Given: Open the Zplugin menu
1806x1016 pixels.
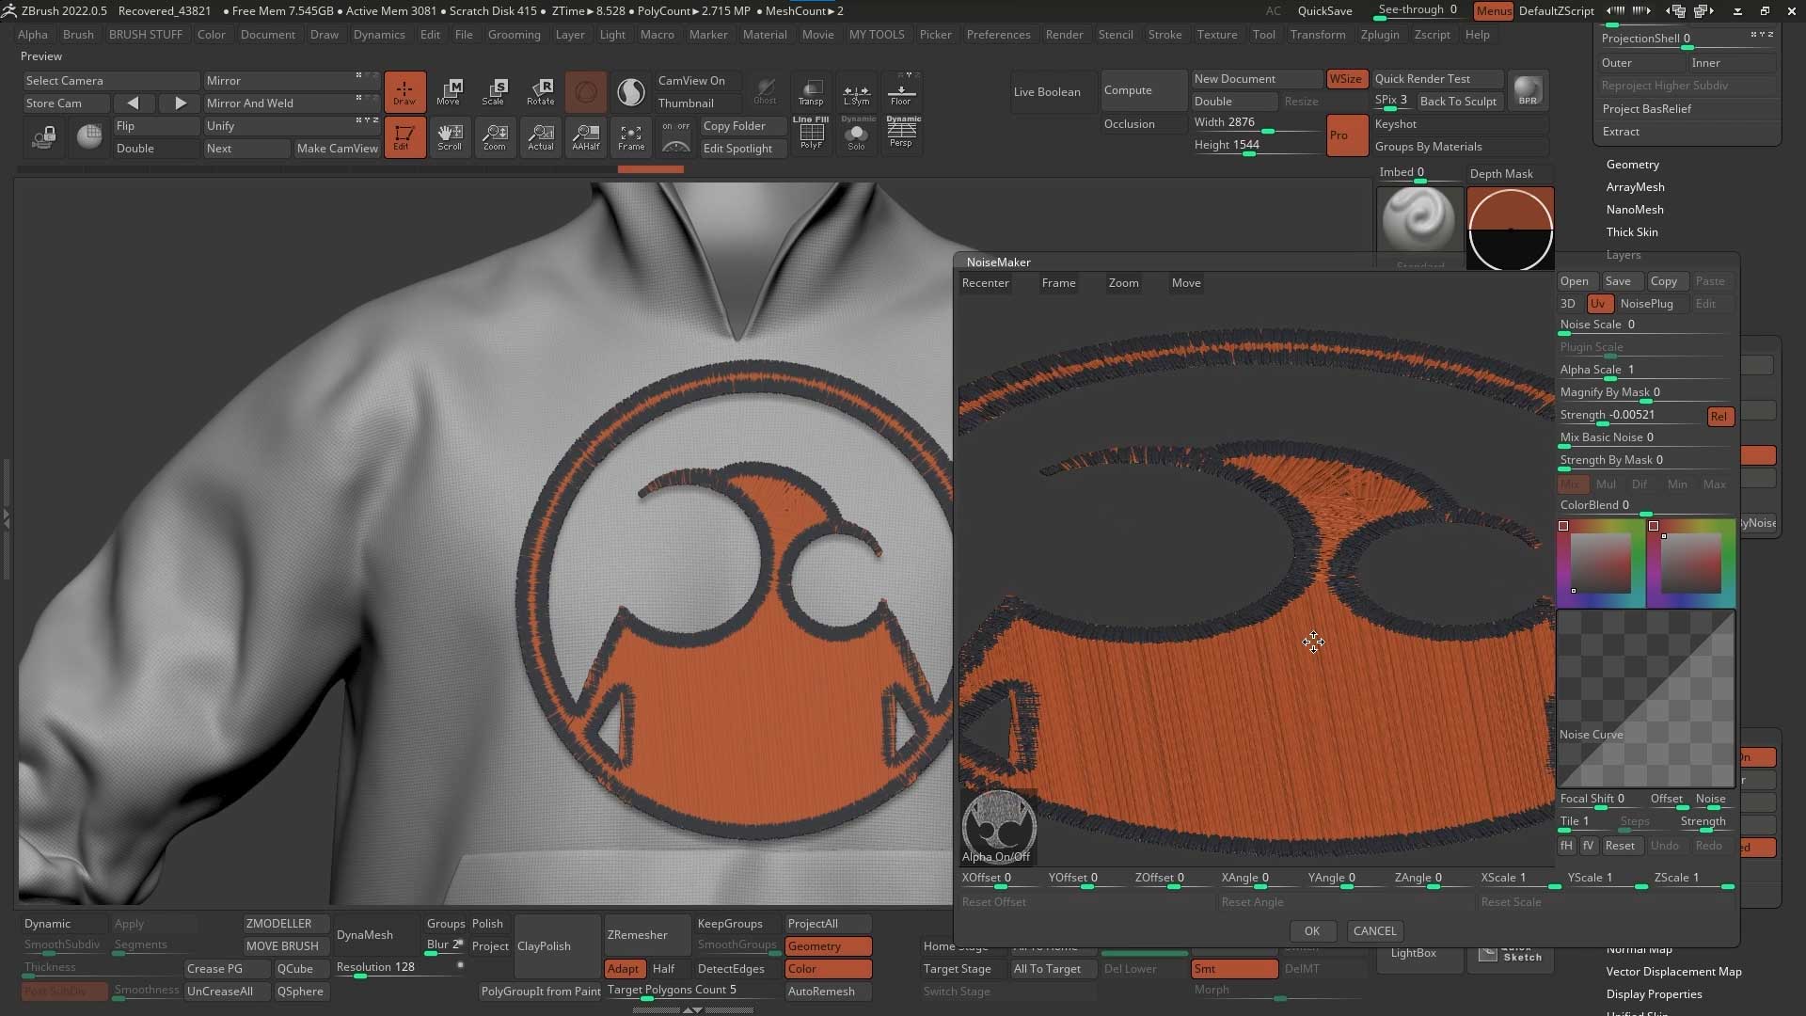Looking at the screenshot, I should (x=1380, y=35).
